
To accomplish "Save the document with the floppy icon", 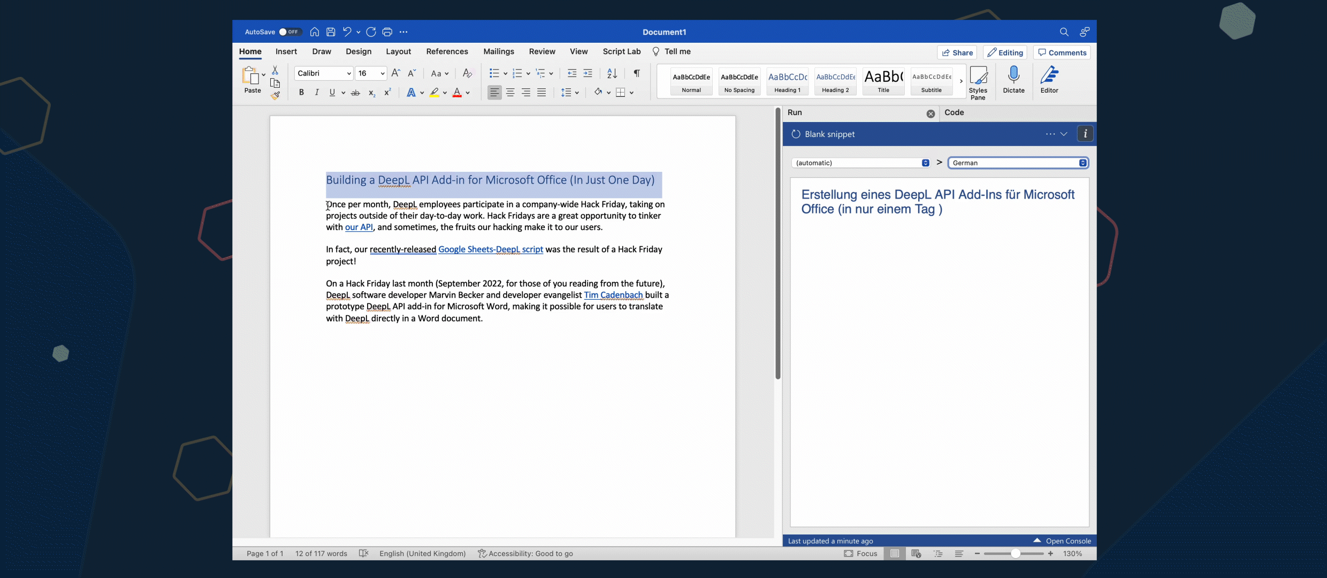I will pyautogui.click(x=331, y=32).
